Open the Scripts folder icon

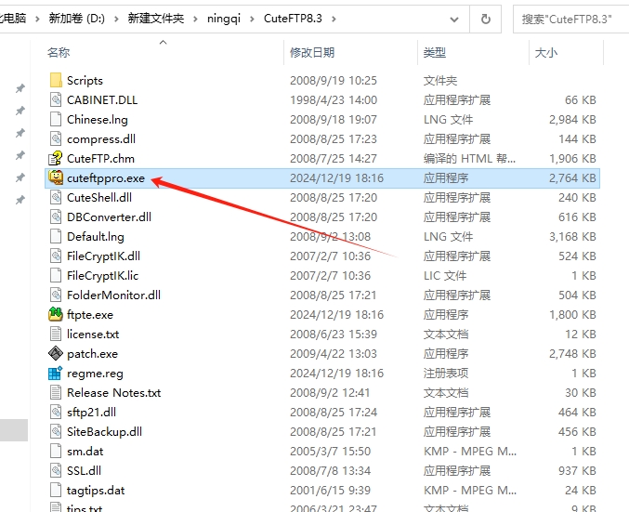[x=56, y=80]
